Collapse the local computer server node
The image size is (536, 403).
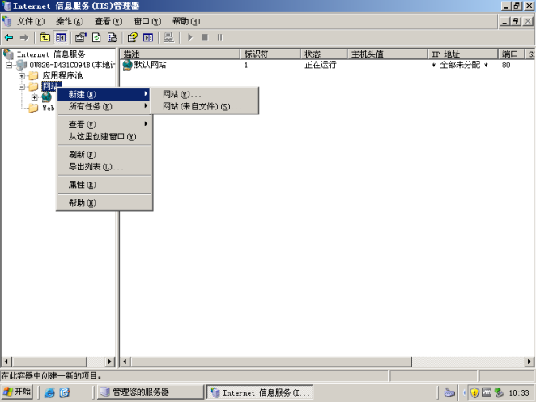[9, 65]
